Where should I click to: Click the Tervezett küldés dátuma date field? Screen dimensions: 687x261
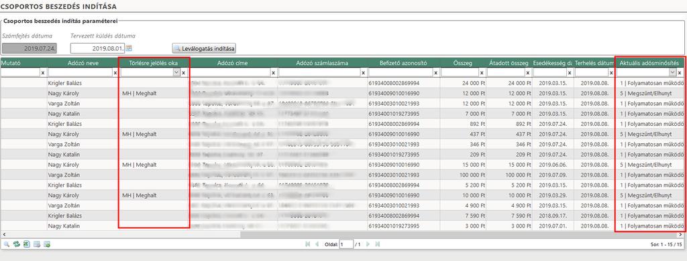tap(98, 48)
